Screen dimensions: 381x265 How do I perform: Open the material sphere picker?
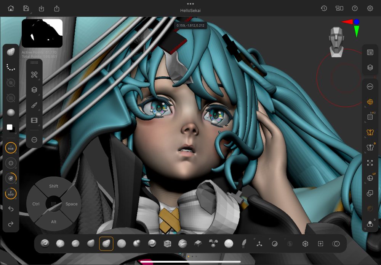(11, 113)
